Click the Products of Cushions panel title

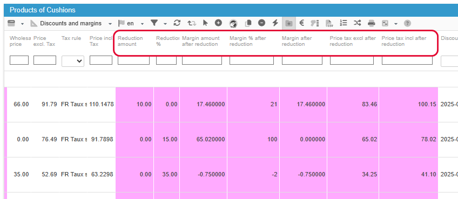coord(42,10)
